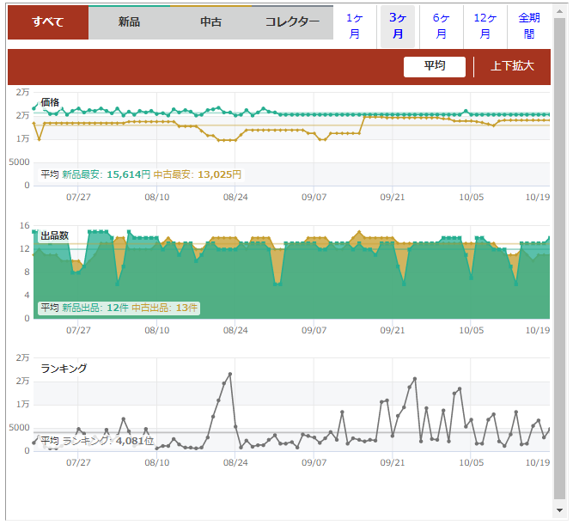
Task: Choose the 1ヶ月 period
Action: [355, 26]
